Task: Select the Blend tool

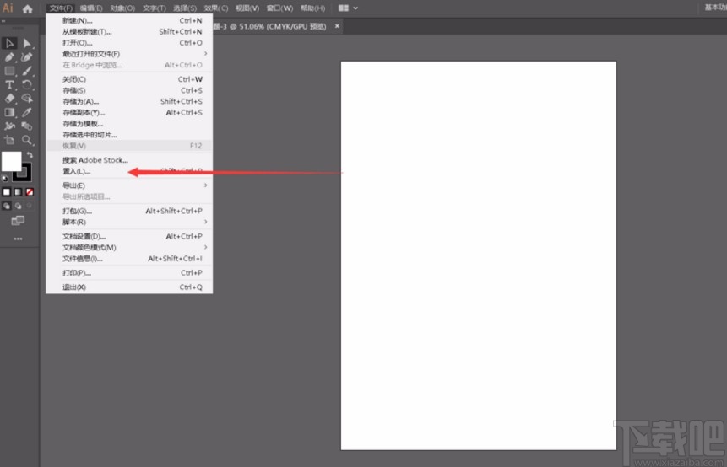Action: tap(27, 126)
